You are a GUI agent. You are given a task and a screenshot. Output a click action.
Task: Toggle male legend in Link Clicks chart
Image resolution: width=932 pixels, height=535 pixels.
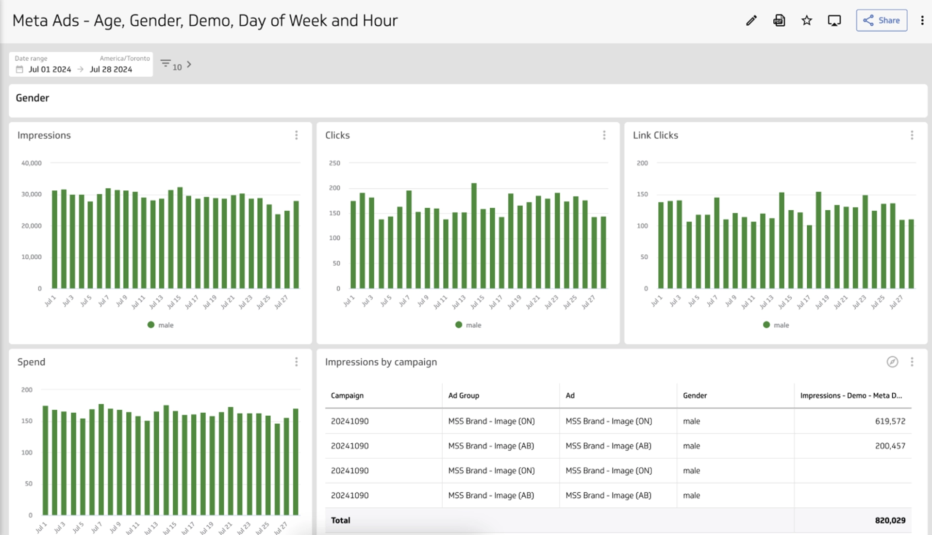coord(776,325)
